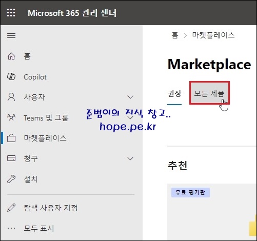Switch to the 모든 제품 tab
257x241 pixels.
pos(209,93)
